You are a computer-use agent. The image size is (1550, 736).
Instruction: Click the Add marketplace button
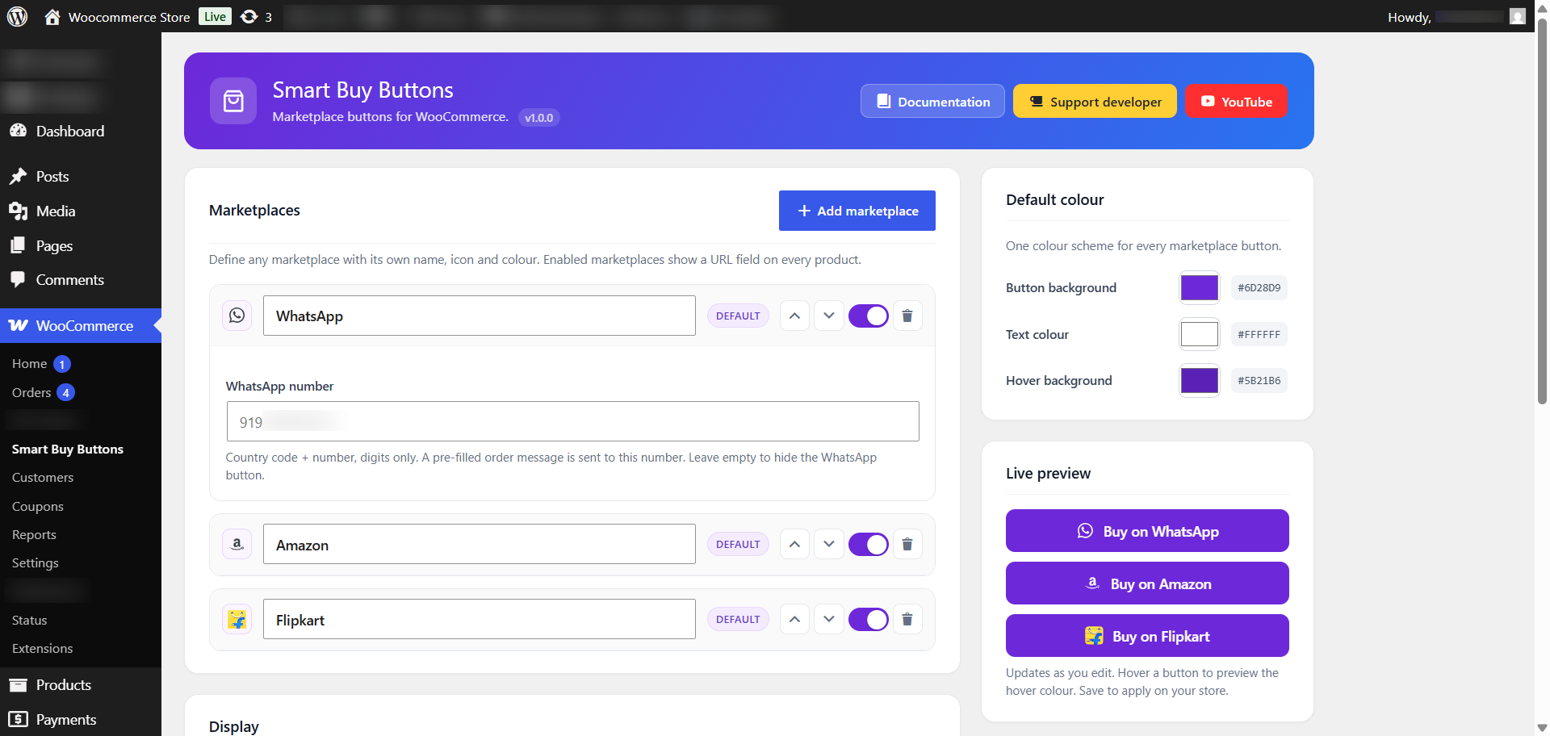click(x=857, y=211)
